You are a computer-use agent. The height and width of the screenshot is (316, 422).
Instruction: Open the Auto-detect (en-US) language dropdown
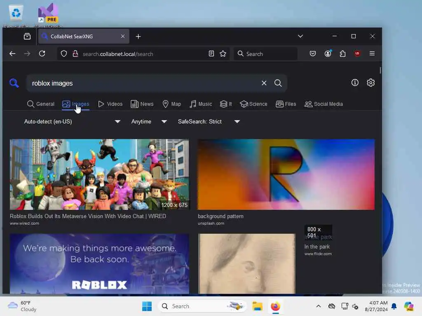[72, 121]
